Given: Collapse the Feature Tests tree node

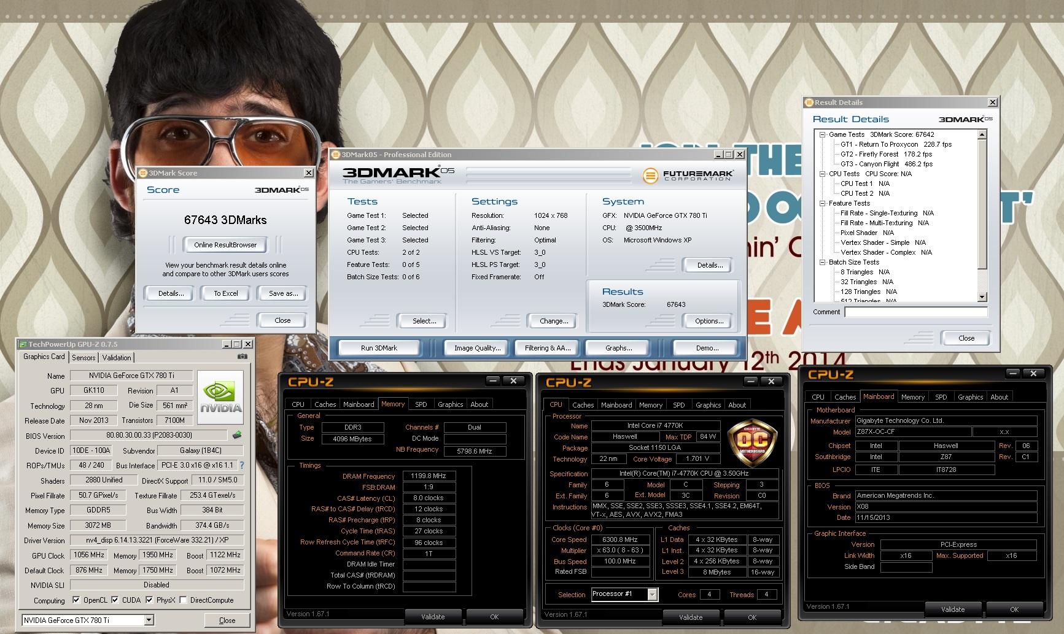Looking at the screenshot, I should pos(823,203).
